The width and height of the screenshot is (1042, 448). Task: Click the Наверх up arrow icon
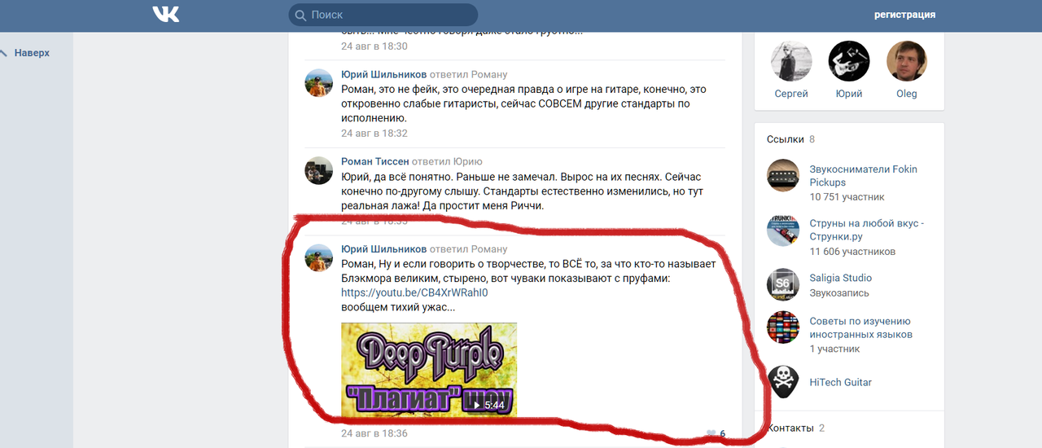[3, 53]
